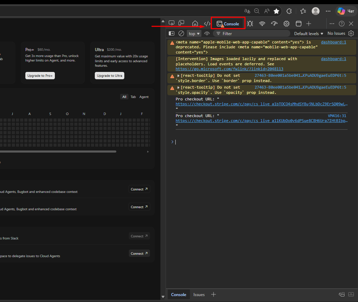
Task: Open browser Settings and more ellipsis
Action: [328, 11]
